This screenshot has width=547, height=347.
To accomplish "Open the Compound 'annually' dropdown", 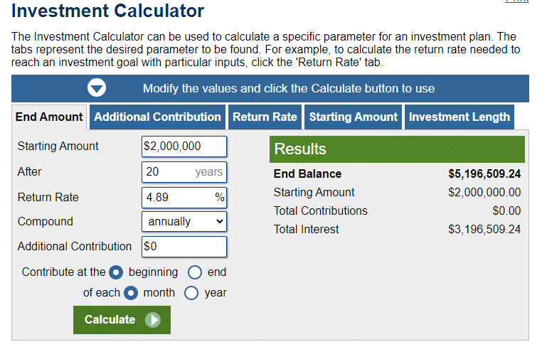I will click(184, 222).
